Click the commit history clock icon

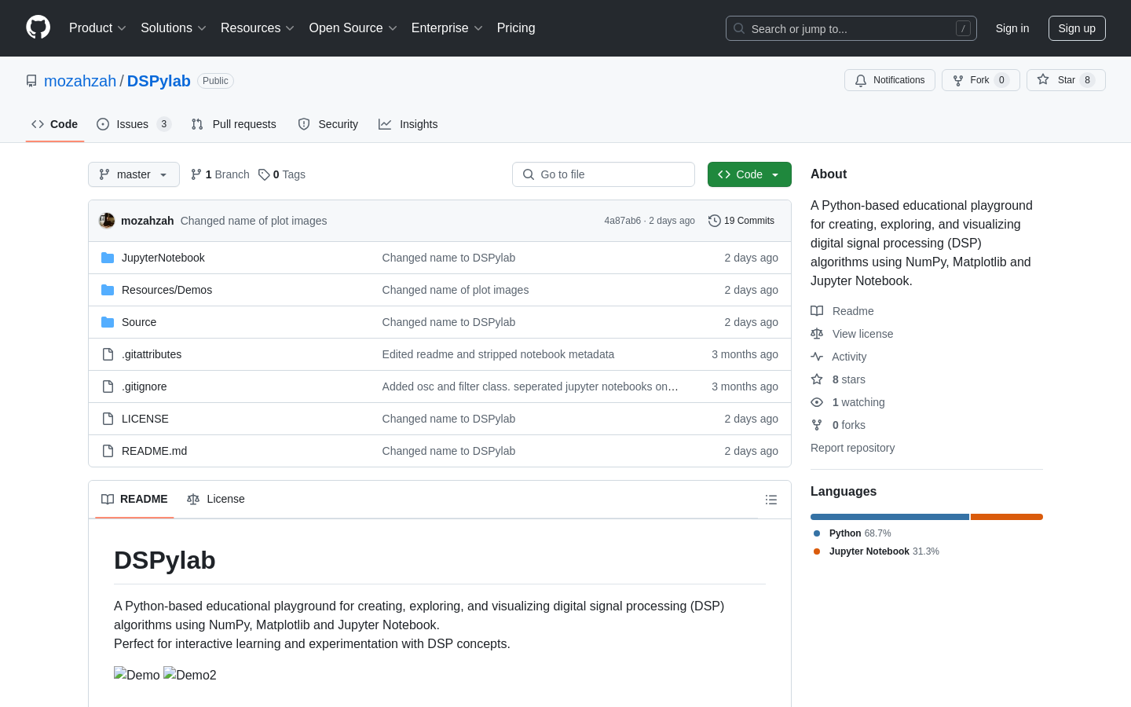(715, 221)
